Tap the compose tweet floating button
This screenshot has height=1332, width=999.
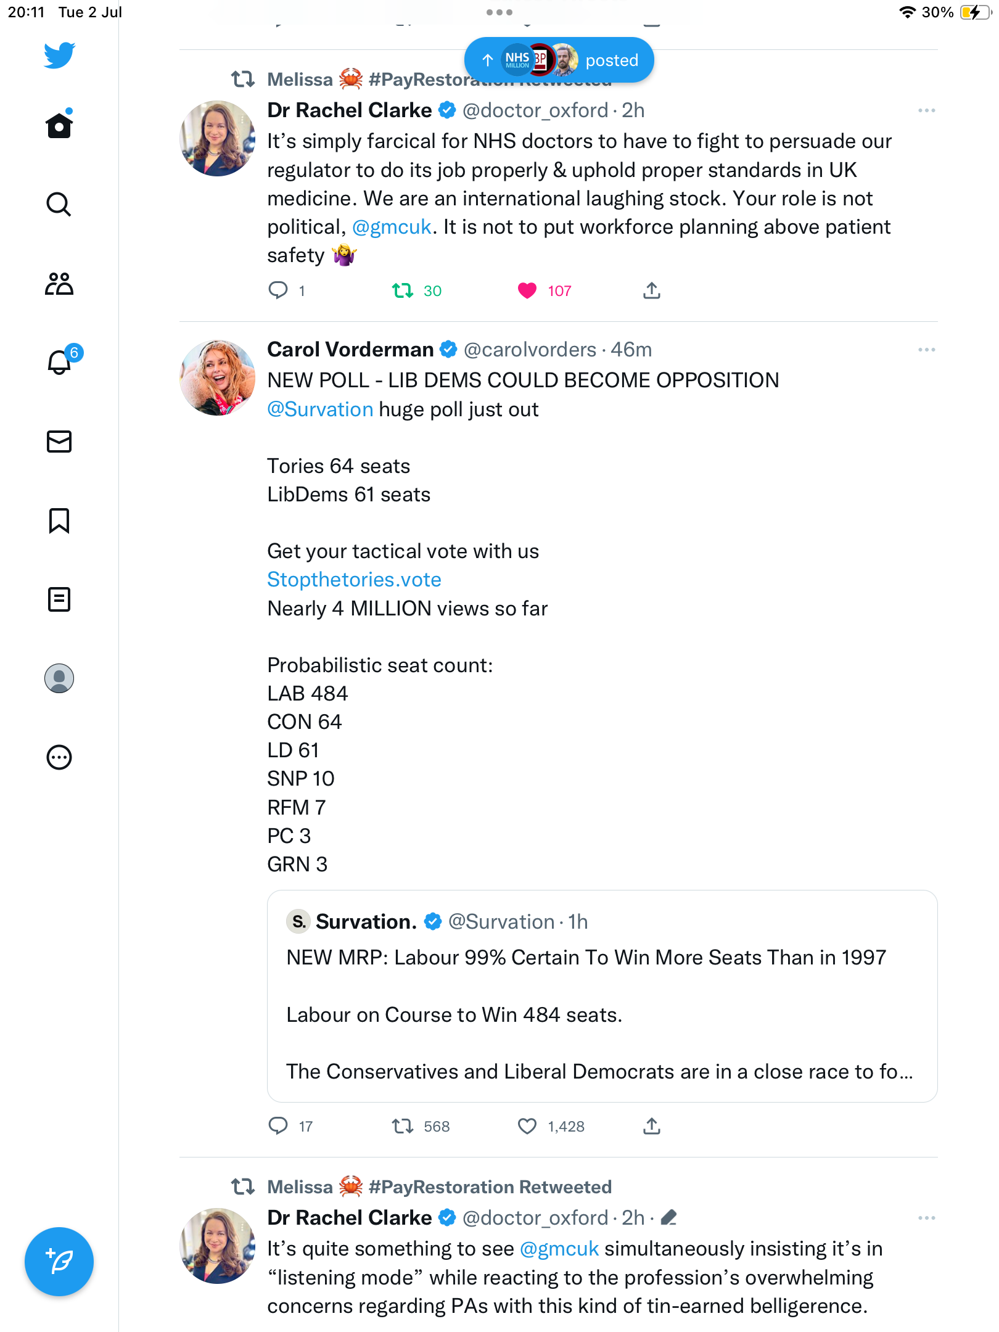tap(59, 1262)
